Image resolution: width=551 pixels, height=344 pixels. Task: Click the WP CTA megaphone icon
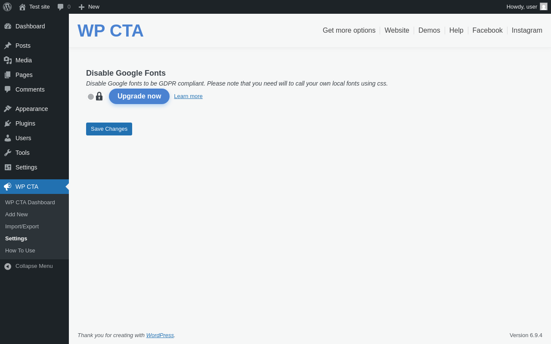[x=8, y=187]
